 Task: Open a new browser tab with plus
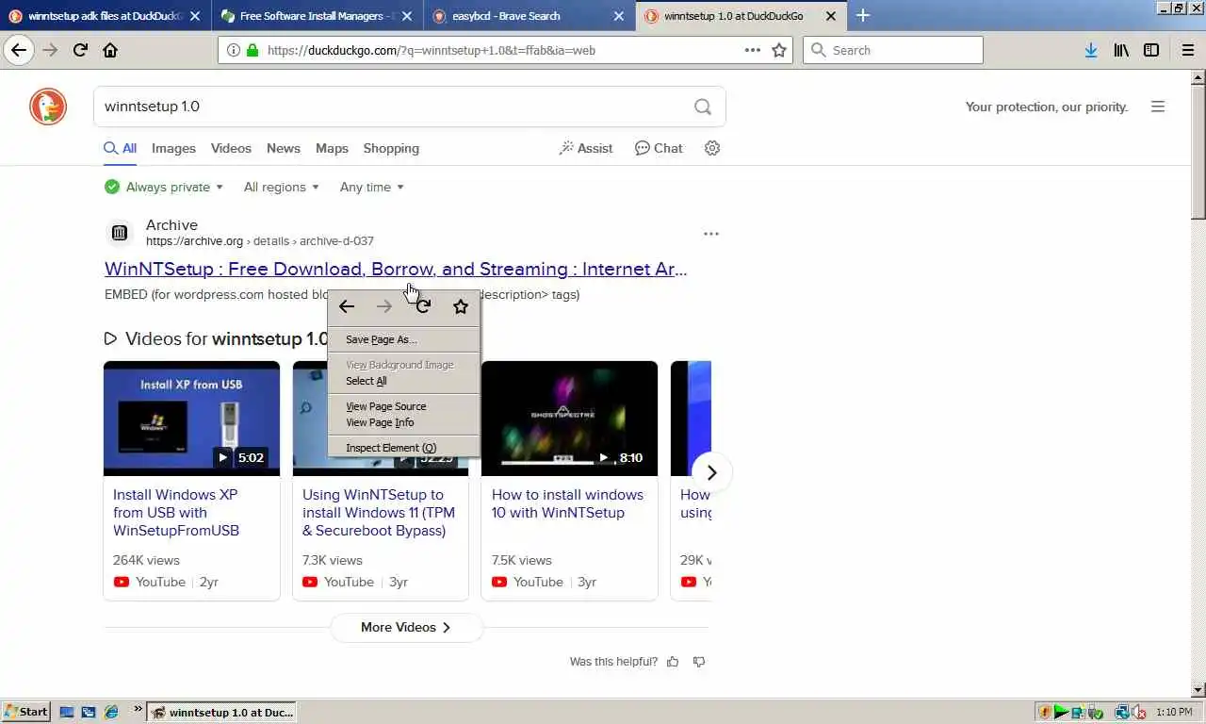pyautogui.click(x=863, y=15)
